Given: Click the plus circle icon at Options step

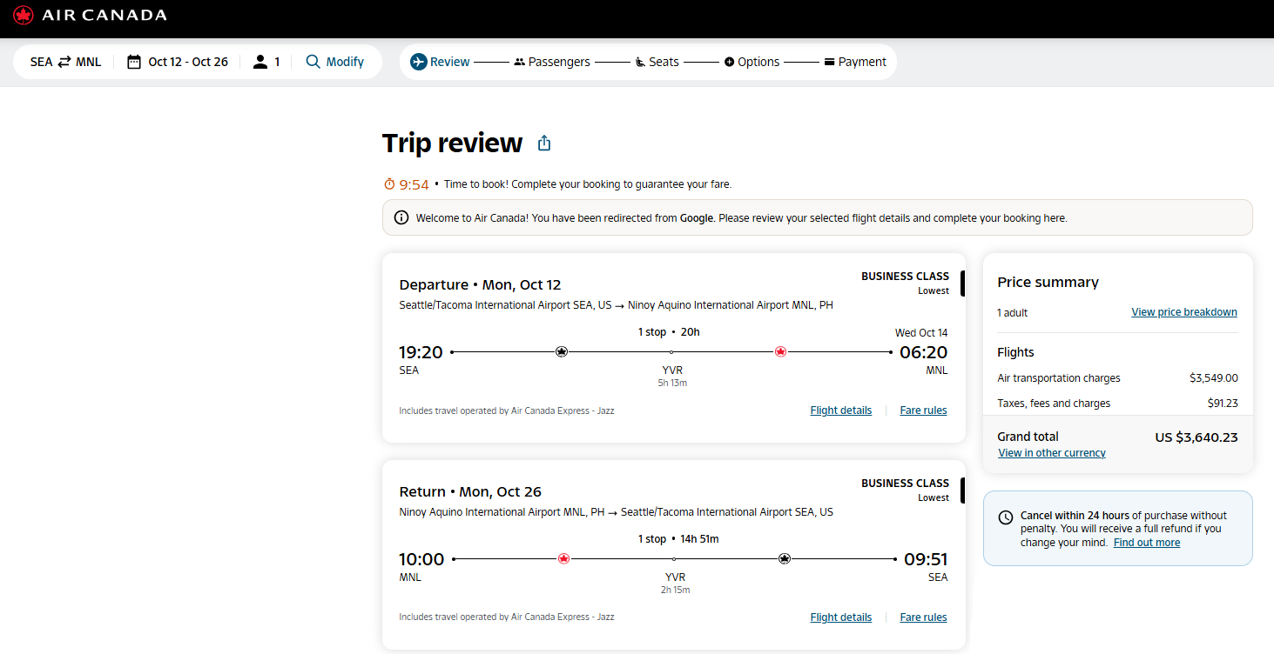Looking at the screenshot, I should 730,62.
